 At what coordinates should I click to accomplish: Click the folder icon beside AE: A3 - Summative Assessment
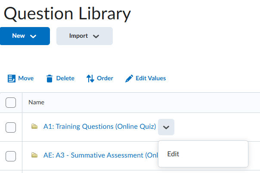[x=34, y=155]
